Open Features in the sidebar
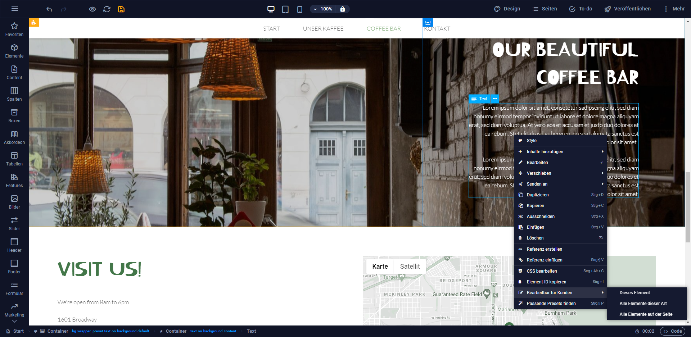This screenshot has height=337, width=691. [14, 180]
